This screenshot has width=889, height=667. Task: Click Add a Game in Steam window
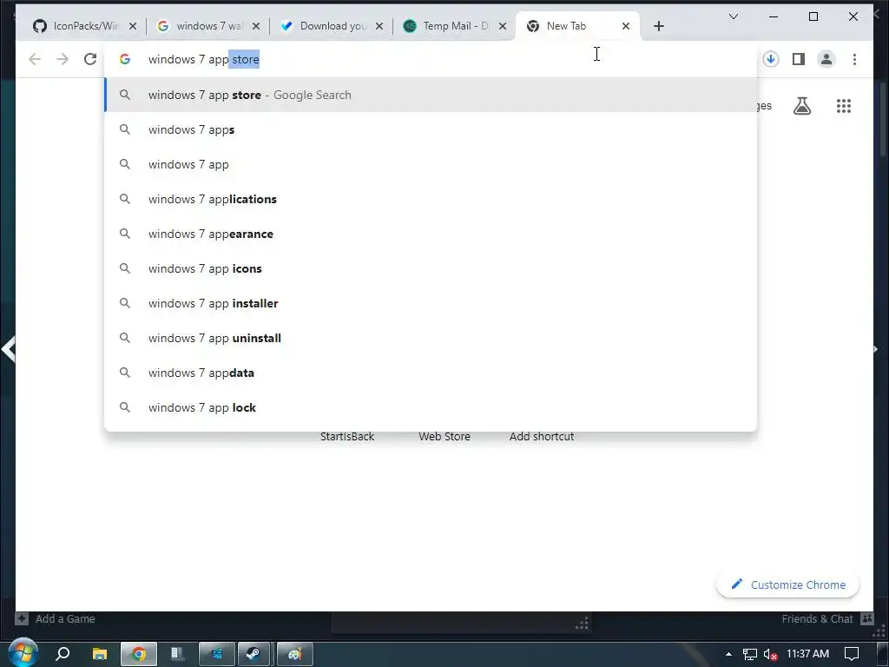[56, 618]
